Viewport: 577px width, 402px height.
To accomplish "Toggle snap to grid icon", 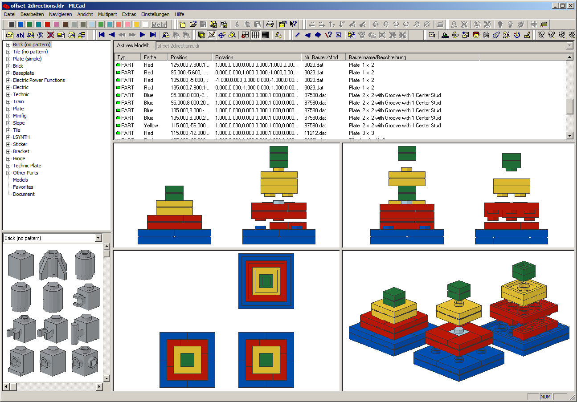I will [x=246, y=35].
